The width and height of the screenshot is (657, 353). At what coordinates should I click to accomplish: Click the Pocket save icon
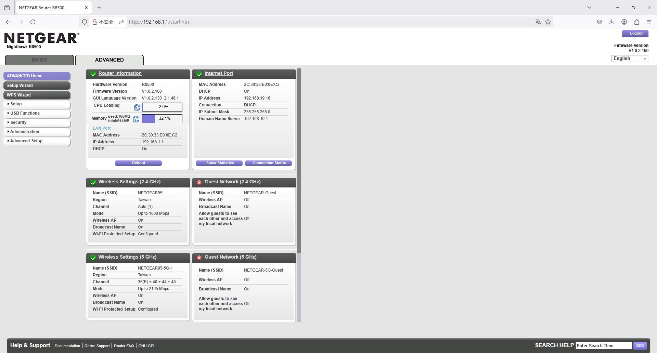(x=600, y=22)
